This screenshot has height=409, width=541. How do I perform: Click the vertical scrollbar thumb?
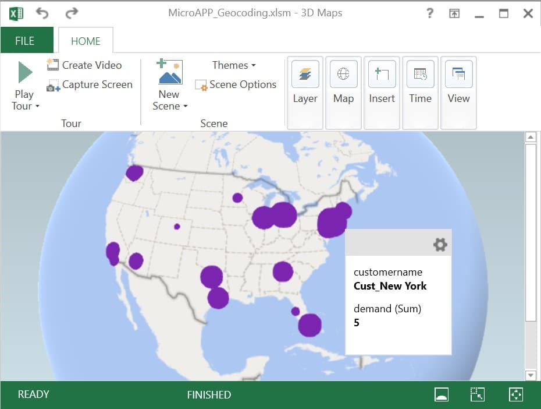[x=531, y=233]
